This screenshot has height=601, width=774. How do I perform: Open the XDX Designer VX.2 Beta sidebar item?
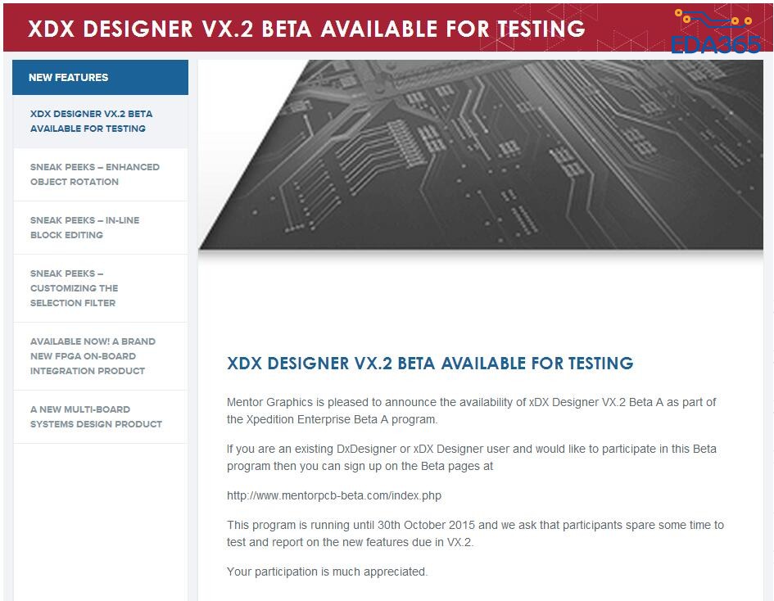91,121
